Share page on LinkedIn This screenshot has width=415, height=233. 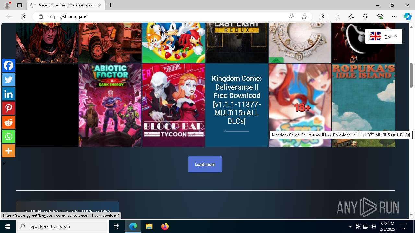click(8, 94)
